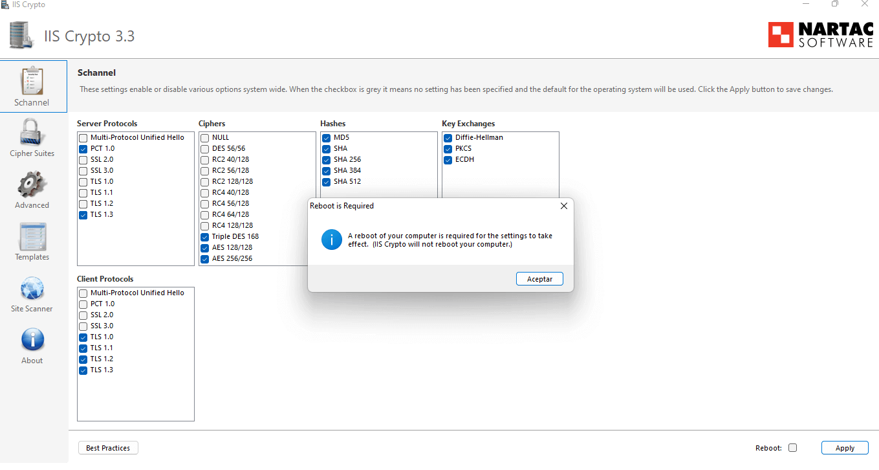879x470 pixels.
Task: Toggle the RC2 56/128 cipher
Action: pos(204,171)
